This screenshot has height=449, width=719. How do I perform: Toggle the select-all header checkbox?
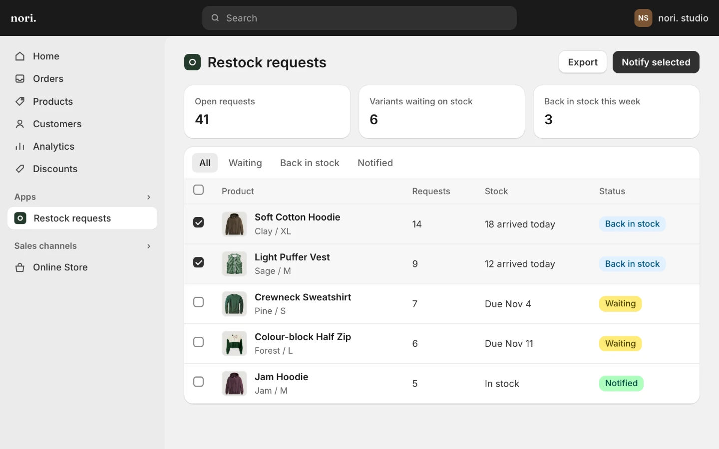[198, 190]
